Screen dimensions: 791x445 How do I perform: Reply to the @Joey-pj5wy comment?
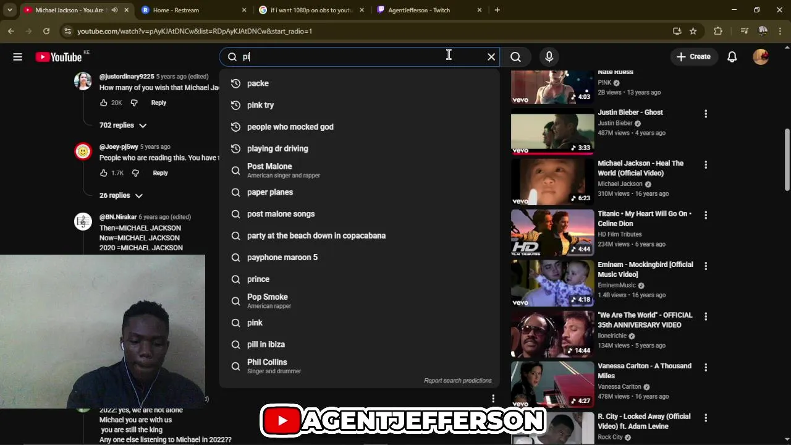[160, 173]
